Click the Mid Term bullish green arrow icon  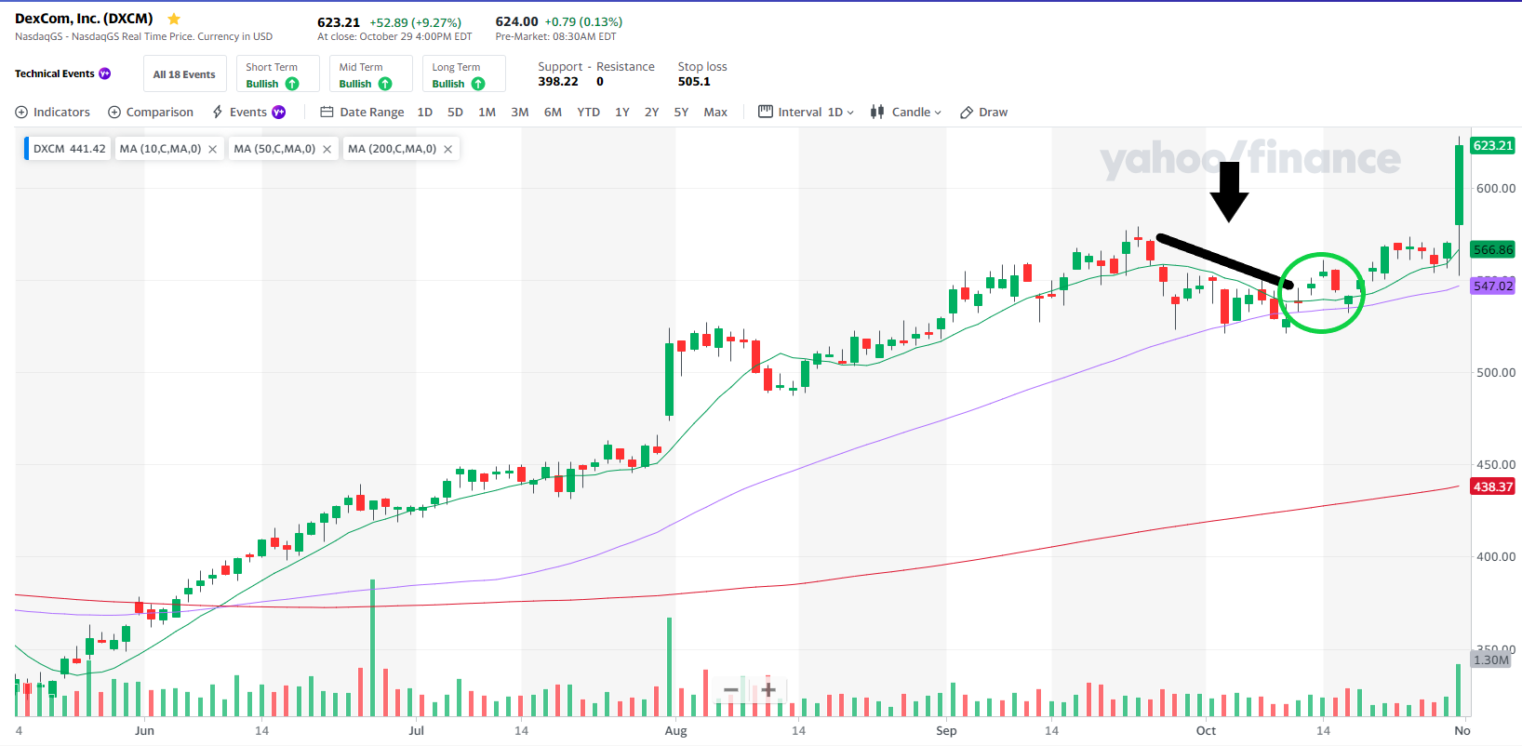(x=385, y=84)
